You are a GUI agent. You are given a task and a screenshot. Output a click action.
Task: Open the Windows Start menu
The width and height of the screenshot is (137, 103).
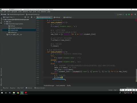point(2,93)
